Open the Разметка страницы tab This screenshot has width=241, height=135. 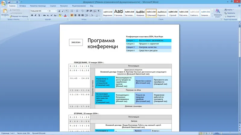point(38,6)
